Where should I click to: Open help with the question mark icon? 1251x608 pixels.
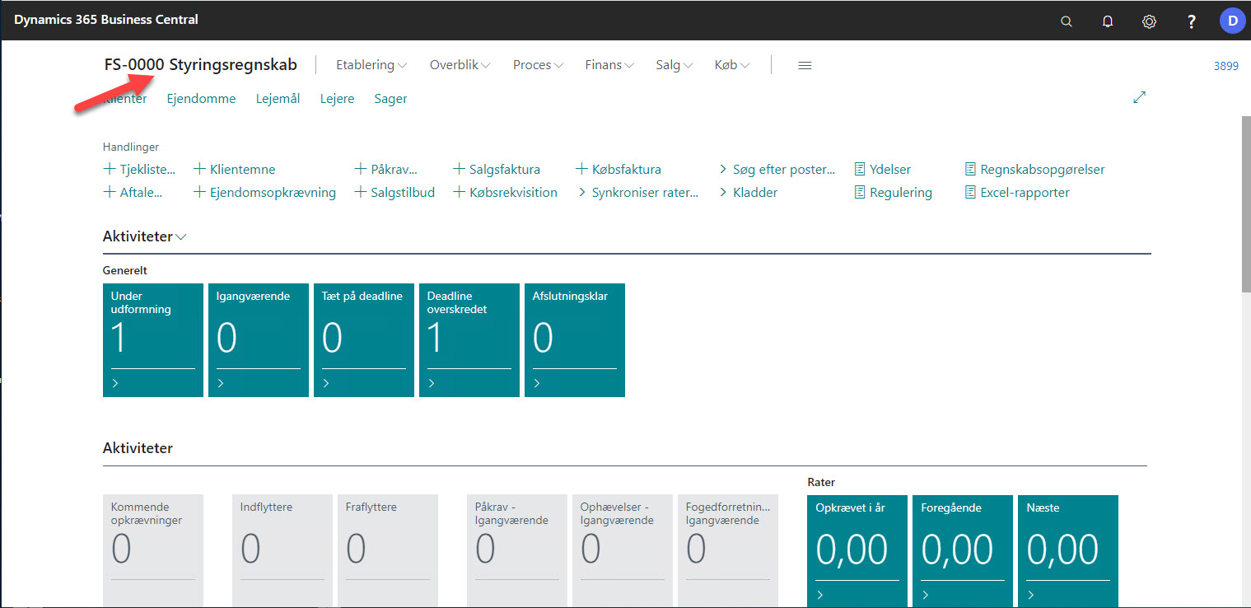point(1191,21)
